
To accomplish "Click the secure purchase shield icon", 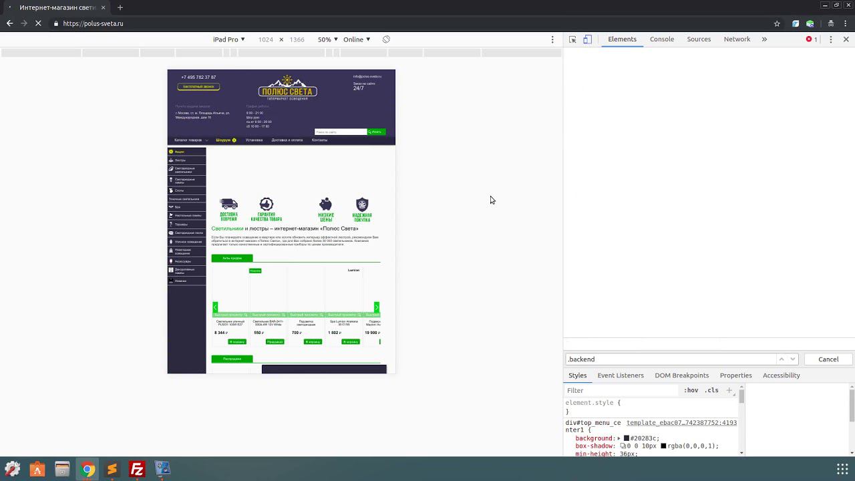I will point(362,204).
